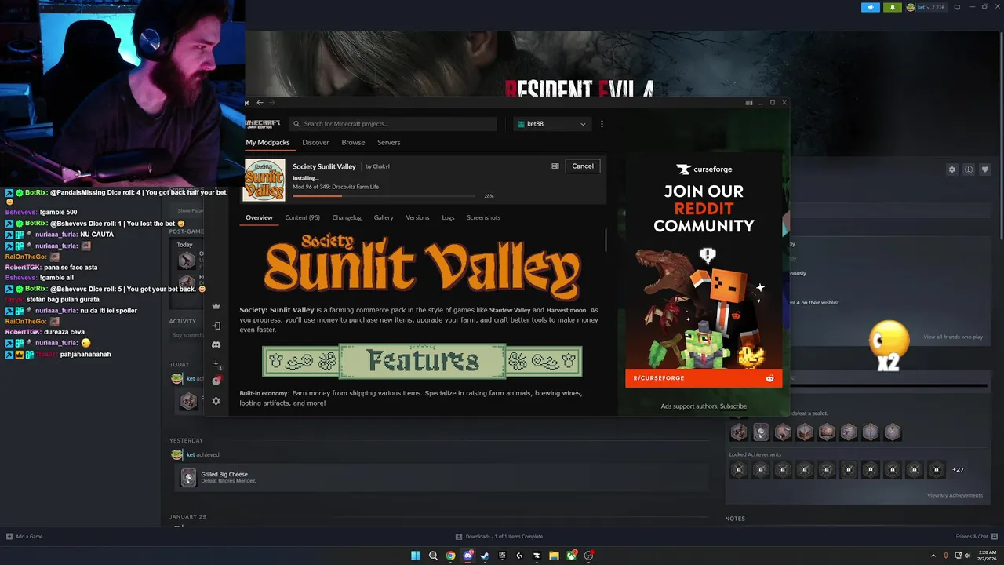
Task: Open Steam Downloads status bar entry
Action: click(499, 537)
